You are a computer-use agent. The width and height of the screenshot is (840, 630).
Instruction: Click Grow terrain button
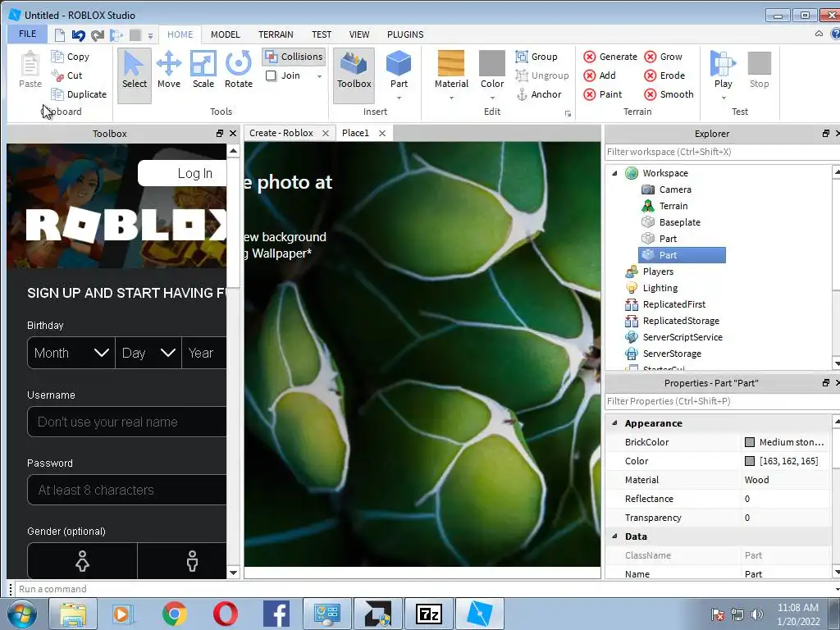[663, 57]
